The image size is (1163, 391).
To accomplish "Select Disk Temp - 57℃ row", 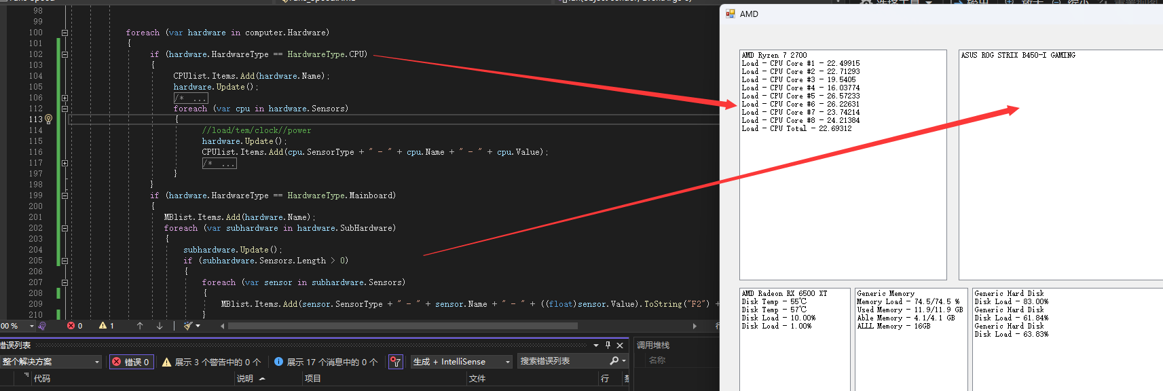I will 775,310.
